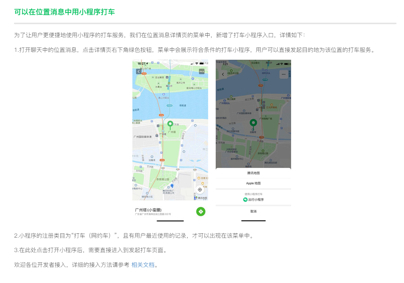
Task: Click the green mini program icon beside 出行小程序
Action: (x=245, y=199)
